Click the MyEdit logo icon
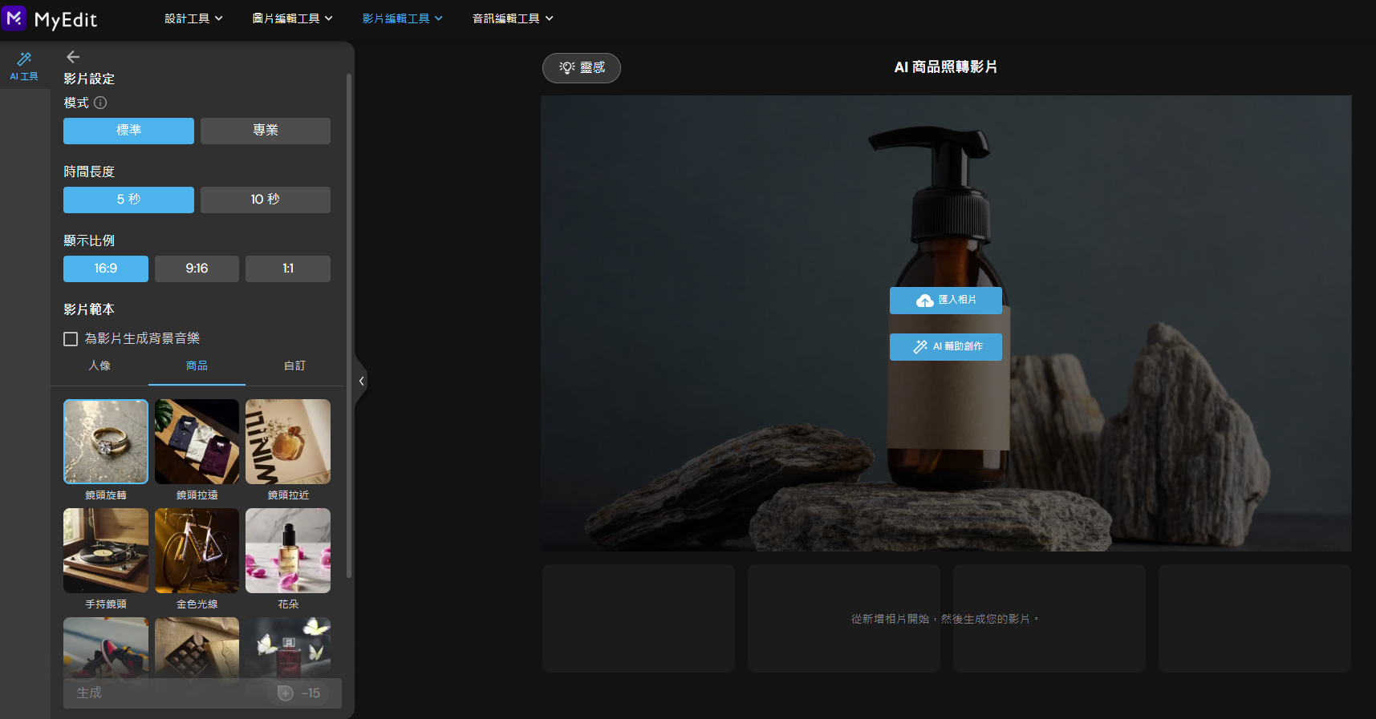 14,18
